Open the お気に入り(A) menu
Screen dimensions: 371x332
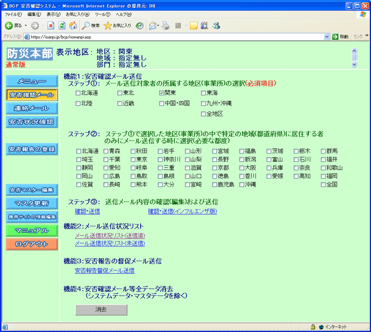78,14
